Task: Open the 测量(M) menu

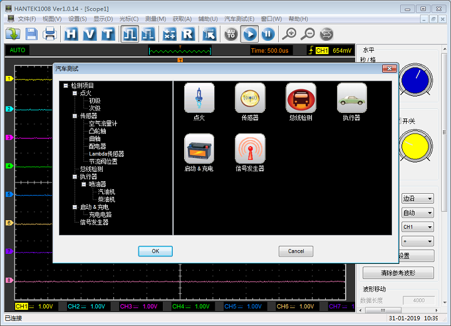Action: (x=155, y=19)
